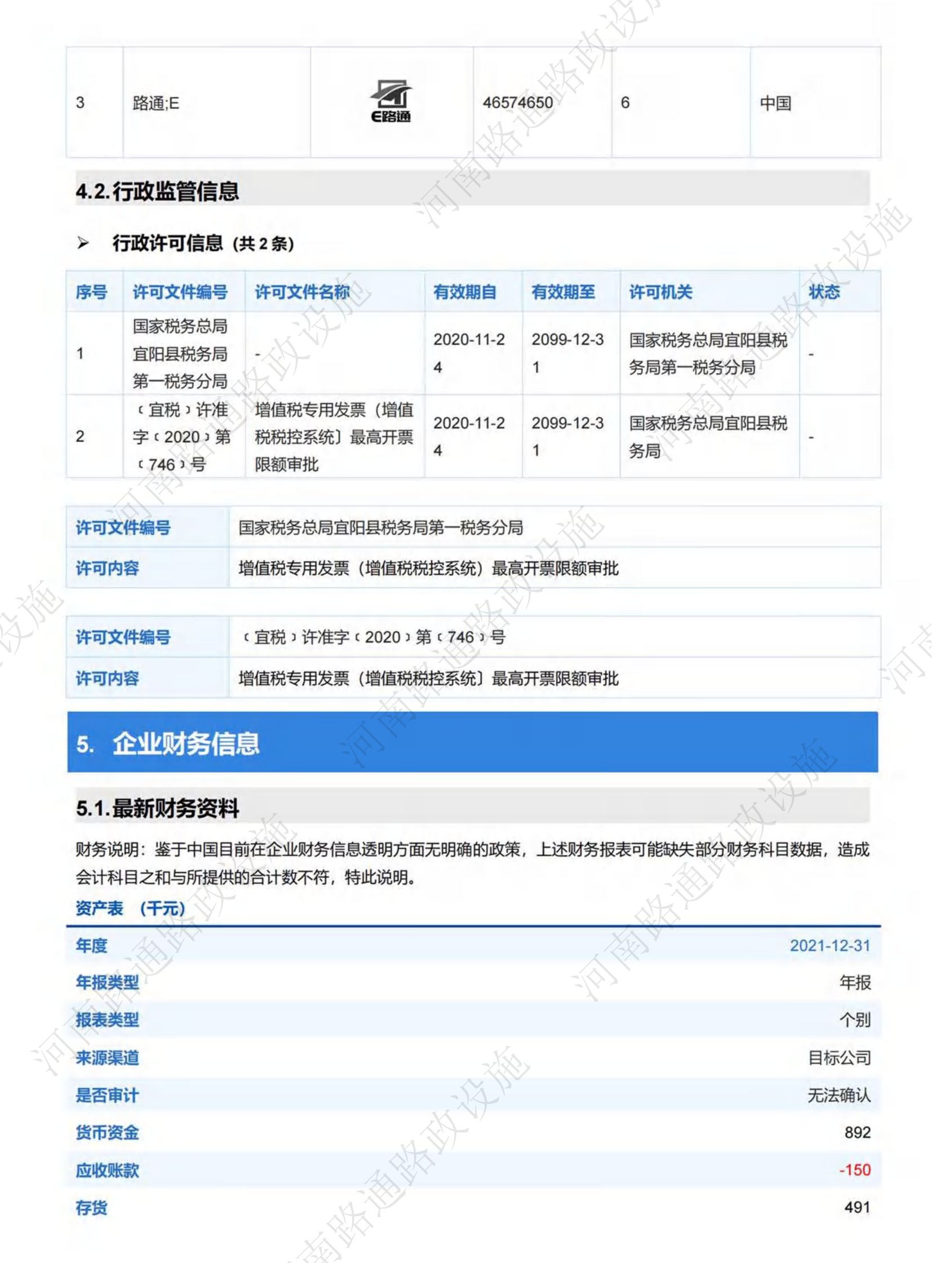Click the 有效期至 column header
The width and height of the screenshot is (932, 1263).
tap(563, 292)
